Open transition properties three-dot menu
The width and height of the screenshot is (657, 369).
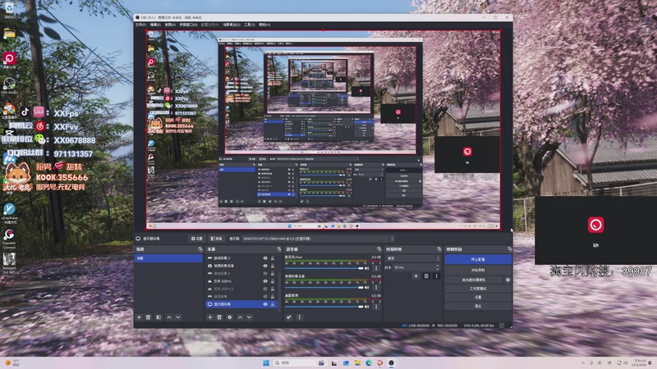point(436,276)
